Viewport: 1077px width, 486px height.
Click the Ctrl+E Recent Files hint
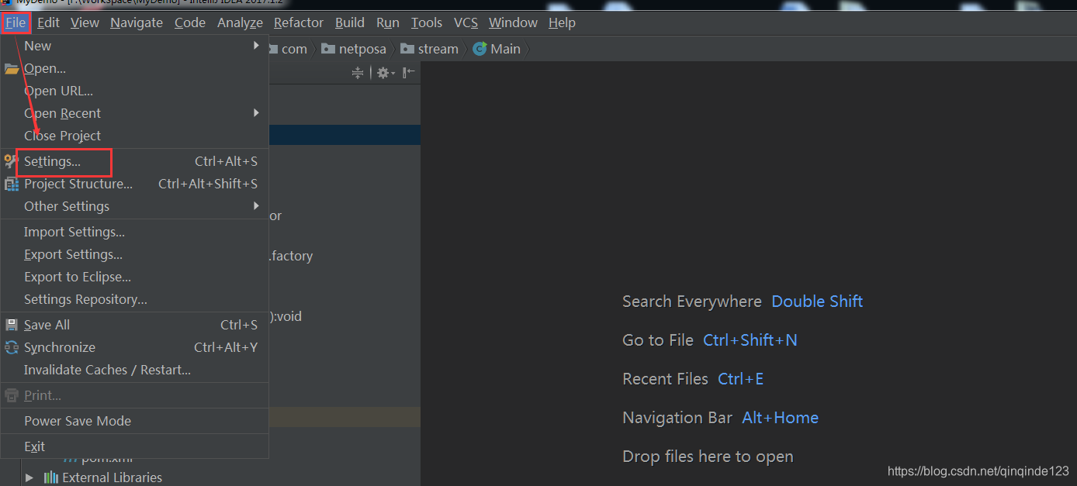pyautogui.click(x=741, y=379)
